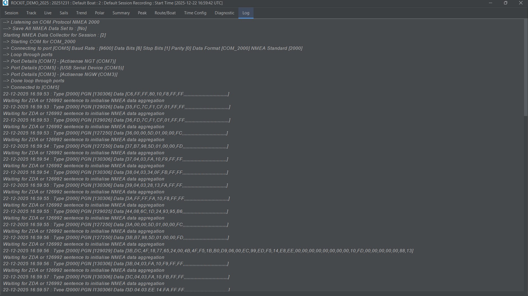Click the vertical scrollbar thumb in log
Image resolution: width=528 pixels, height=296 pixels.
(525, 67)
